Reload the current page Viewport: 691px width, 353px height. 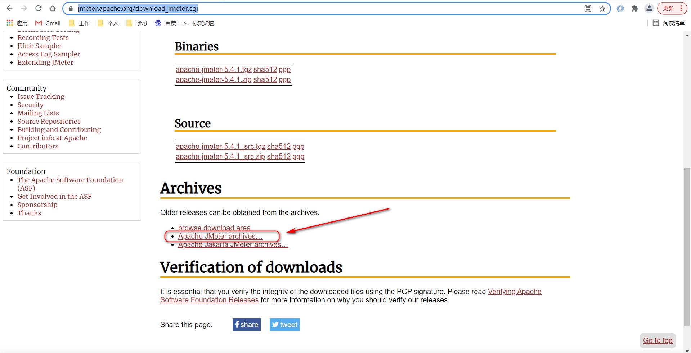[39, 8]
